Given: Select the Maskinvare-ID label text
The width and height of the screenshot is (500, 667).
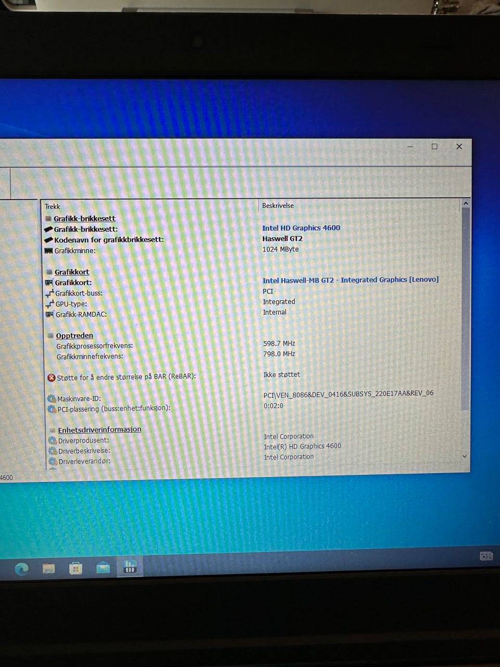Looking at the screenshot, I should (79, 399).
